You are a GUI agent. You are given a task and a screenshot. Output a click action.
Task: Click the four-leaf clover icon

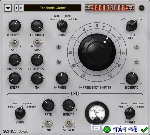[107, 129]
